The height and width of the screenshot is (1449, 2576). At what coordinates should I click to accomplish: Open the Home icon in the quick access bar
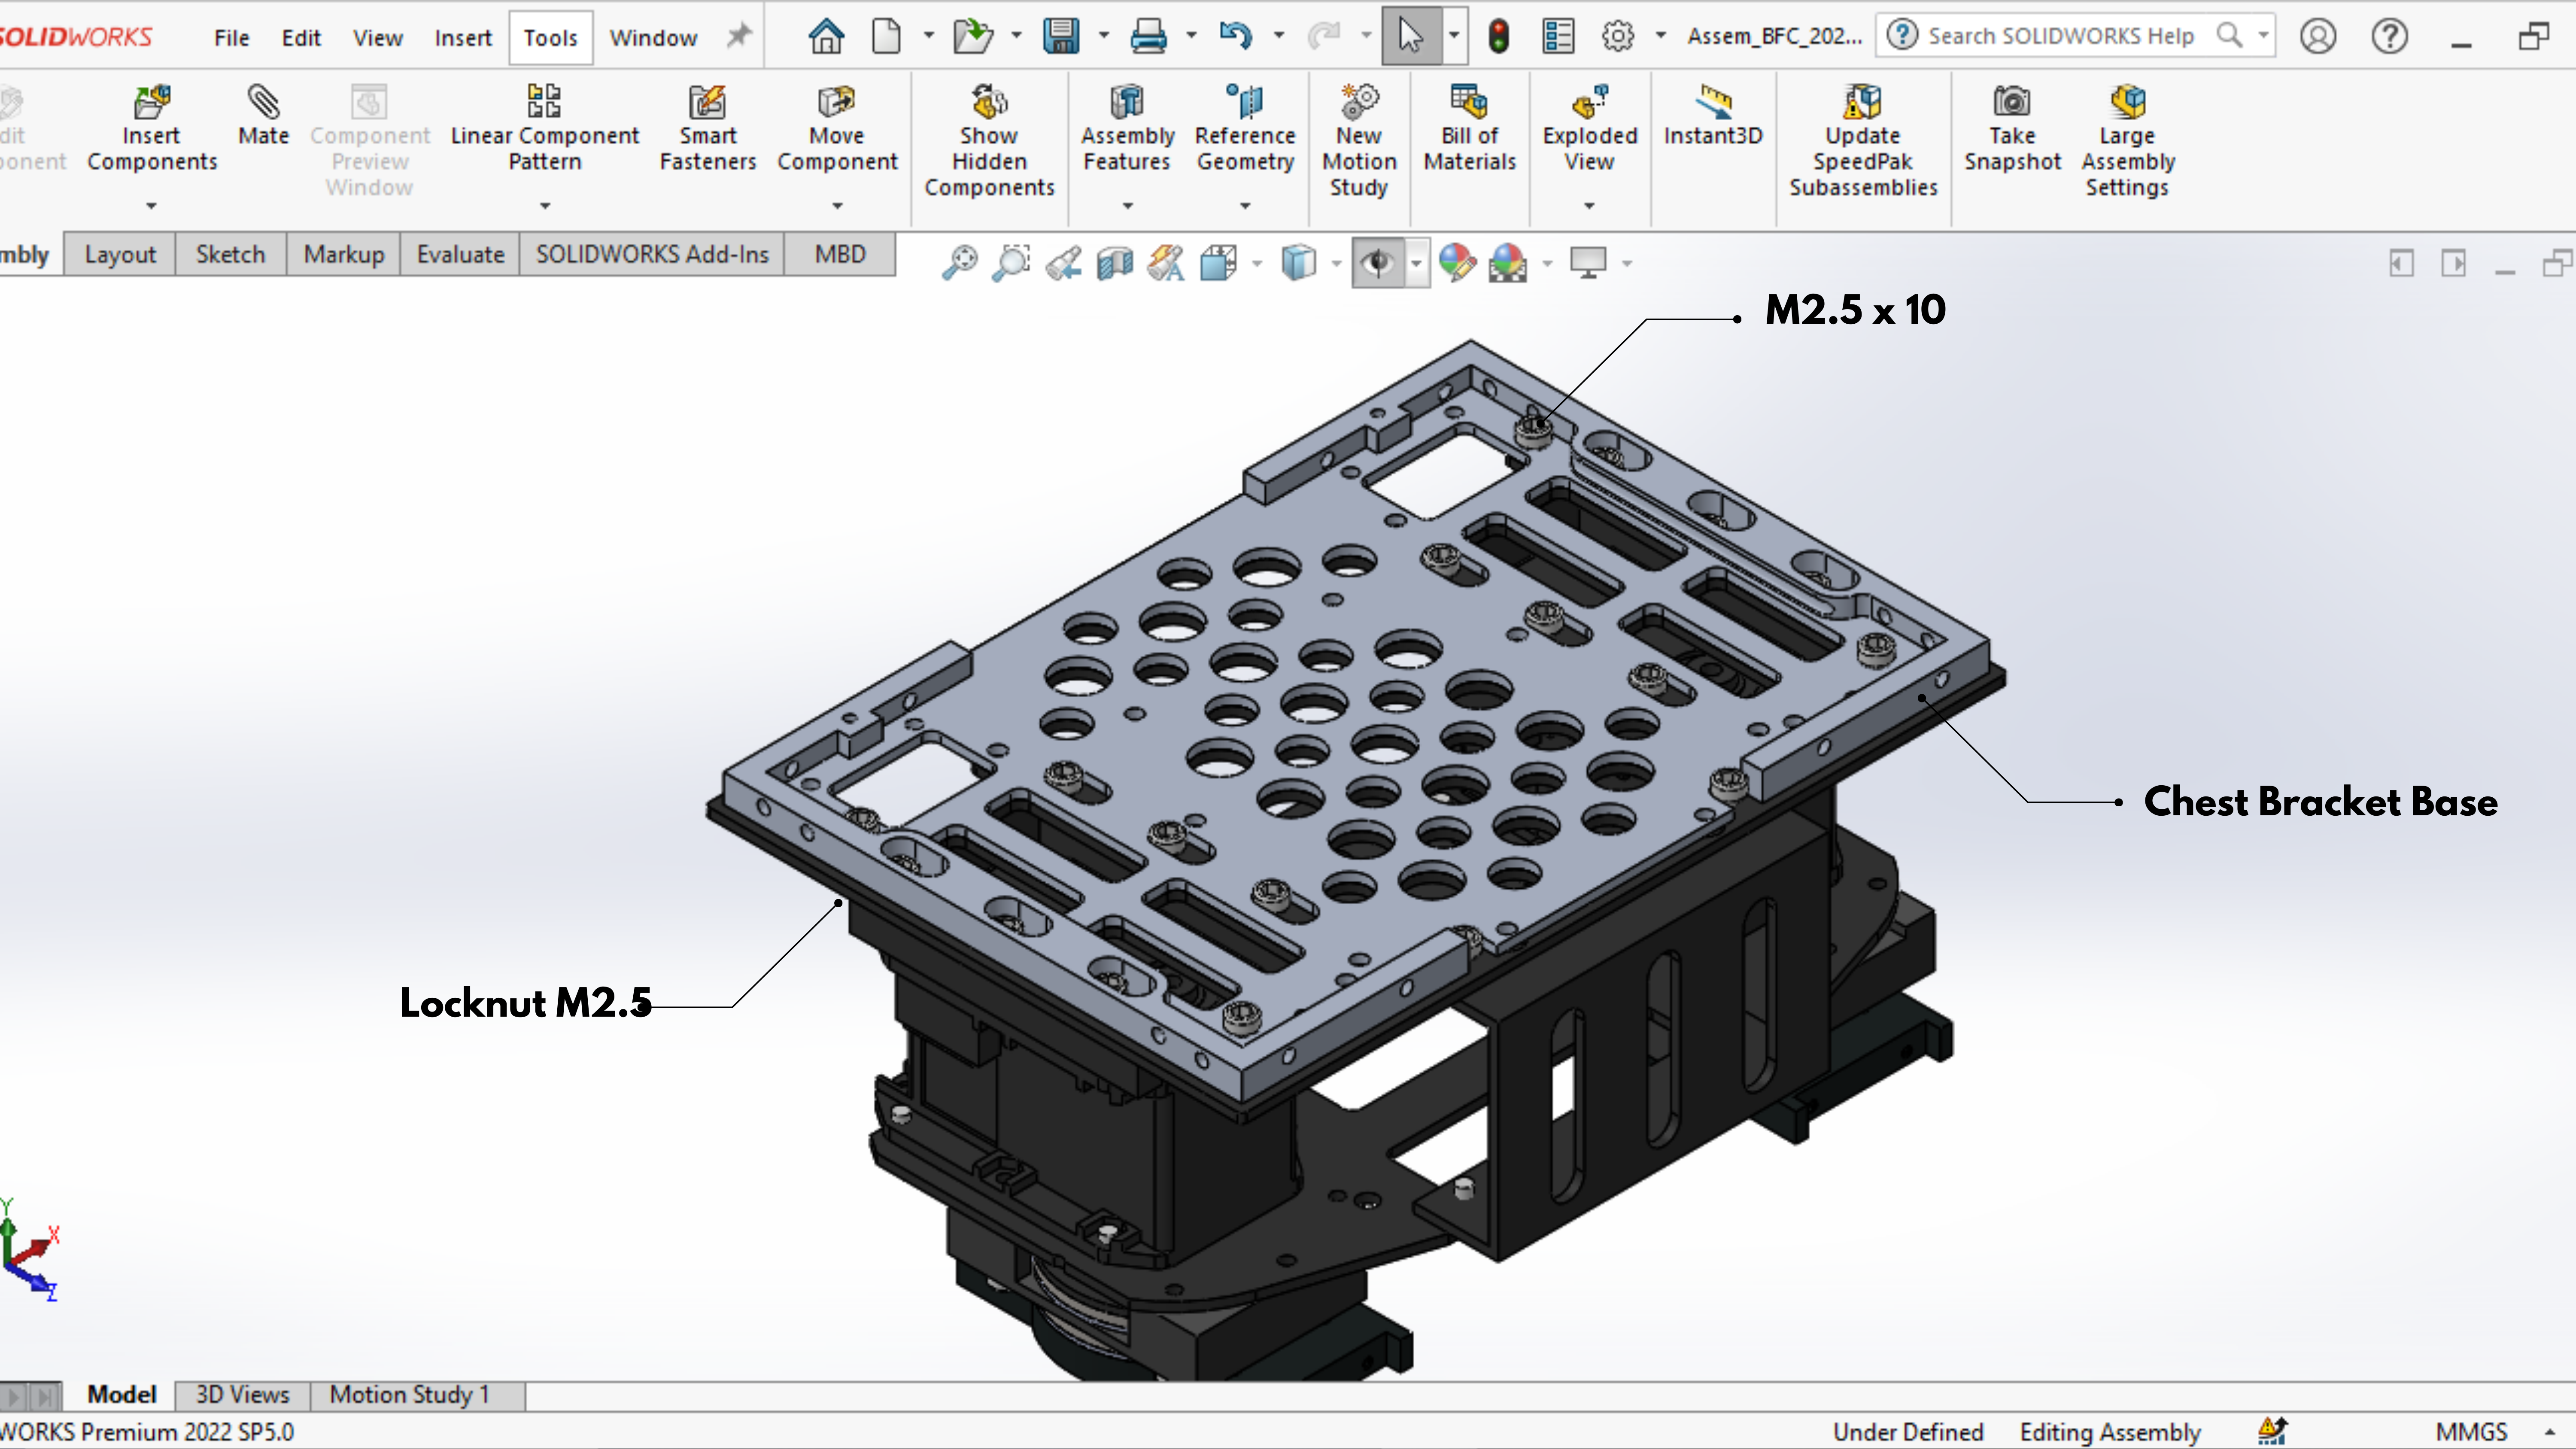(826, 37)
